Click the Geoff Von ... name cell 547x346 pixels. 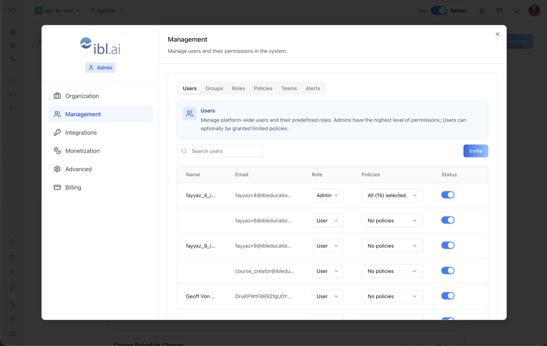coord(200,296)
